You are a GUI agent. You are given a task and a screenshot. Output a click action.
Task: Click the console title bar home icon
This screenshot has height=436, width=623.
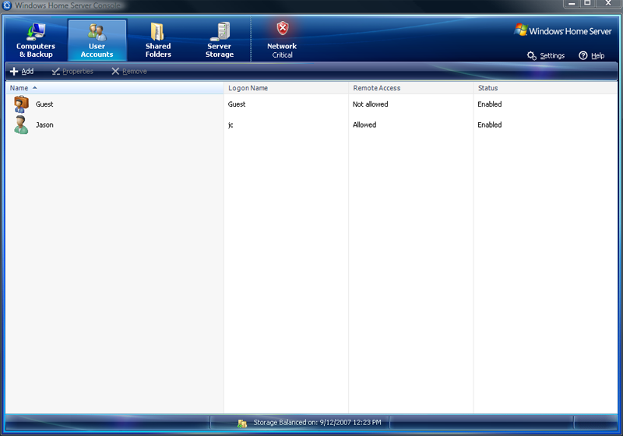(7, 5)
